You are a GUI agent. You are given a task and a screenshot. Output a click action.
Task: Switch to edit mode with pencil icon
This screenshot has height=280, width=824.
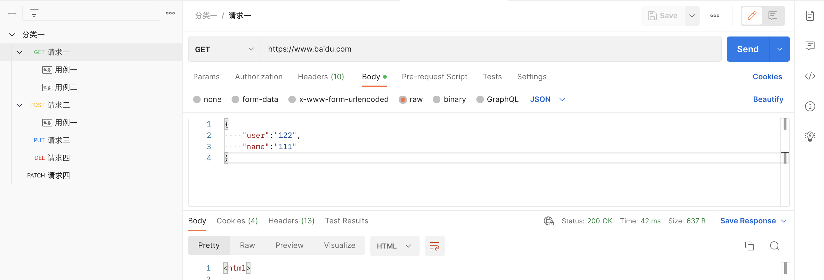[x=752, y=16]
